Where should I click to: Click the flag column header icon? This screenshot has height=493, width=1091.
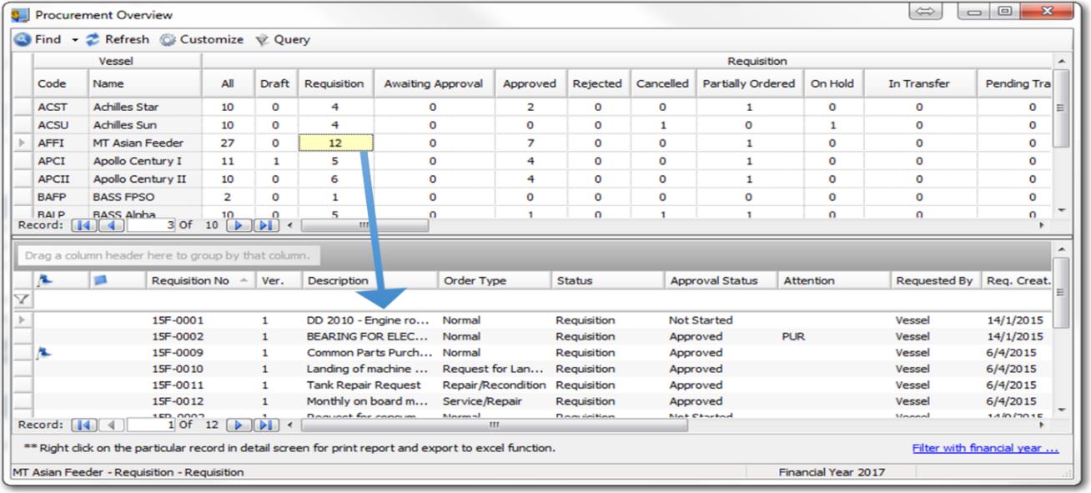pos(44,280)
